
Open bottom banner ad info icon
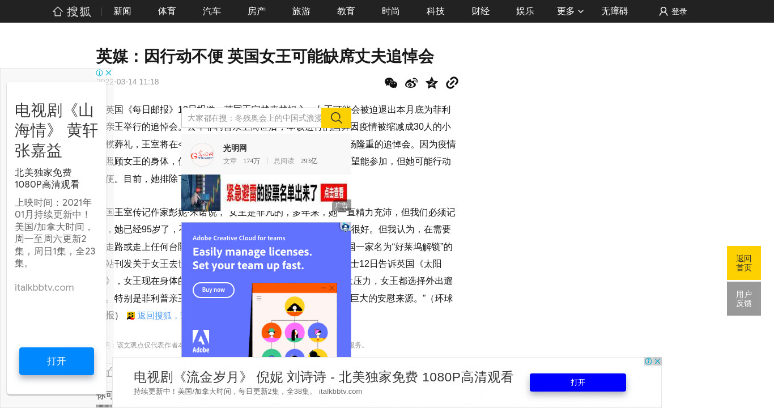click(x=648, y=362)
